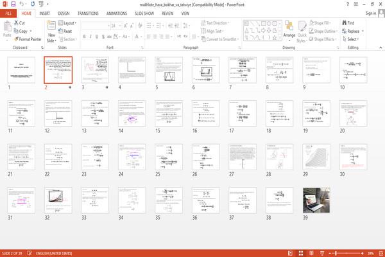This screenshot has height=257, width=385.
Task: Open the font name combo box
Action: [x=96, y=26]
